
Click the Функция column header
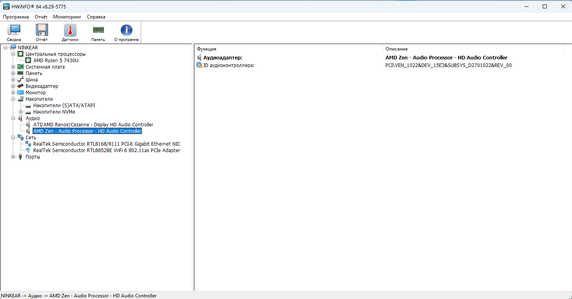[289, 49]
